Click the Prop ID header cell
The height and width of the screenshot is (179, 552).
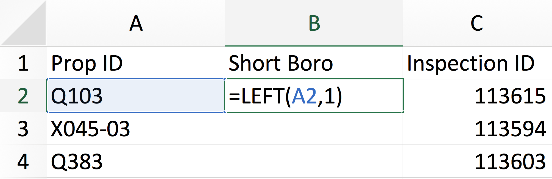click(x=136, y=63)
